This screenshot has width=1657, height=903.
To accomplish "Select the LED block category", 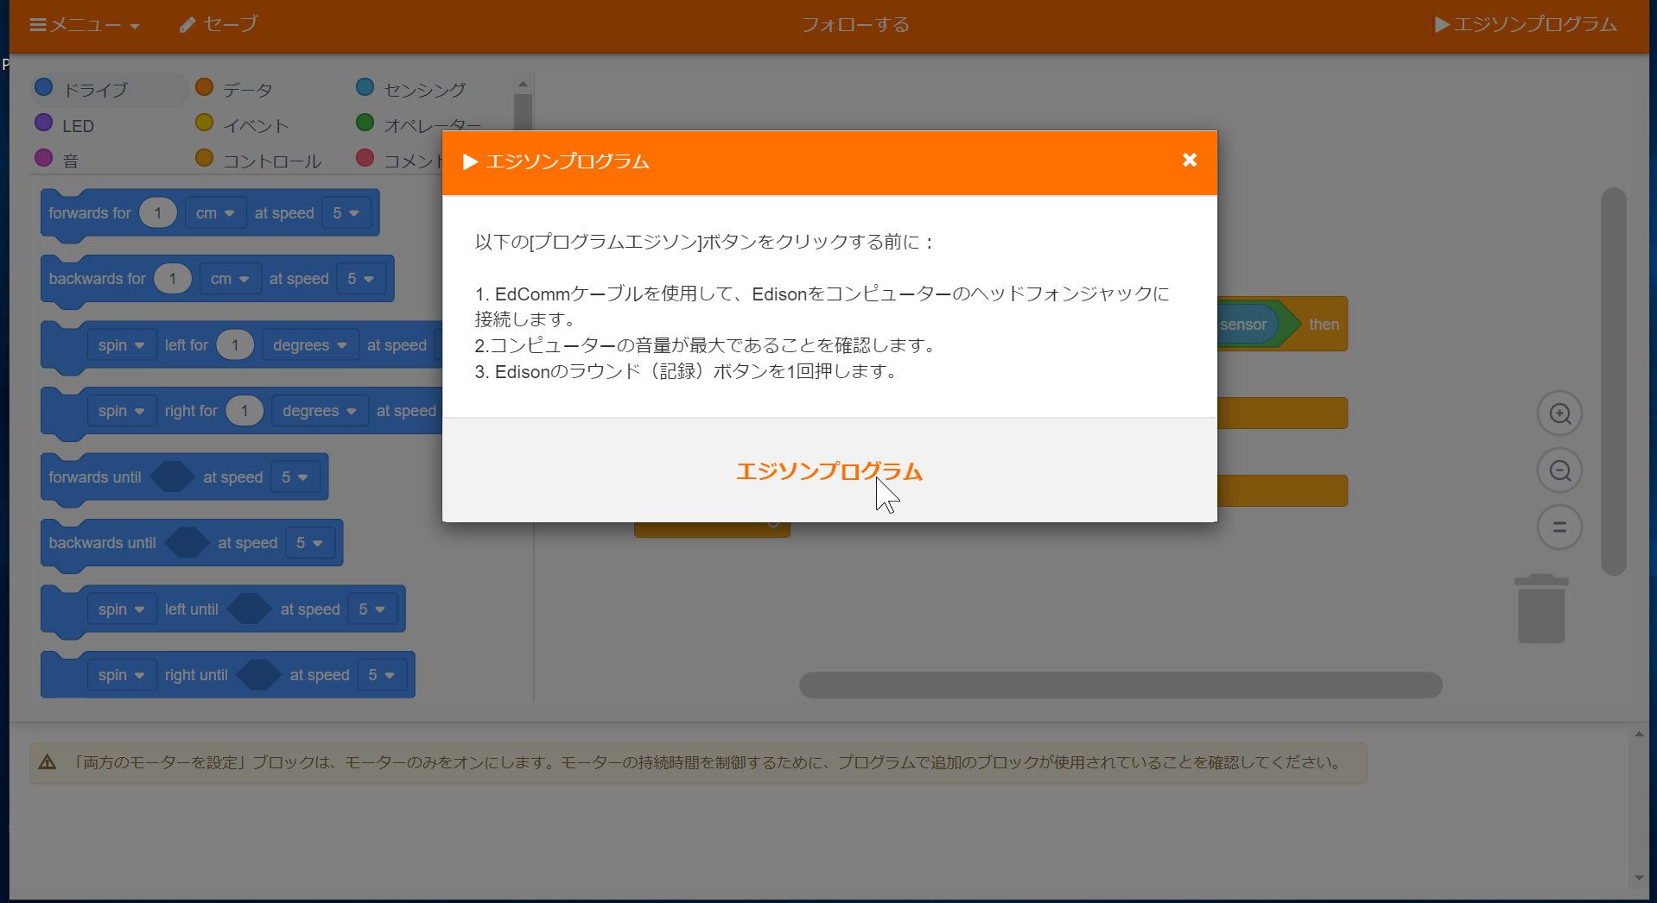I will (x=77, y=126).
